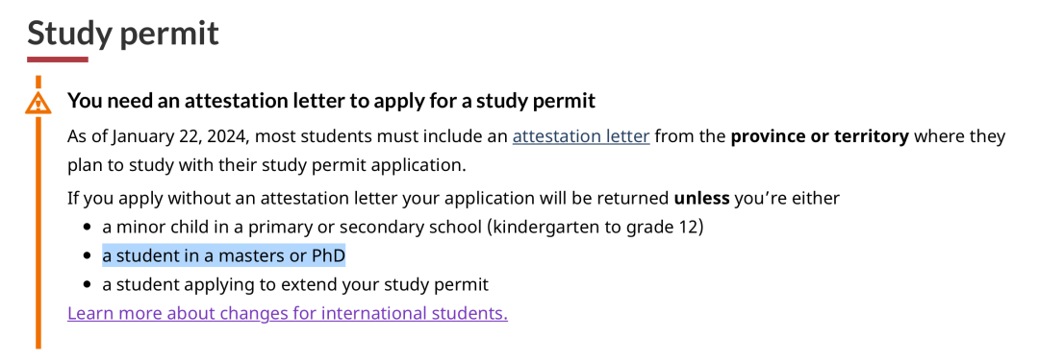
Task: Click the highlighted 'a student in a masters or PhD' text
Action: (224, 256)
